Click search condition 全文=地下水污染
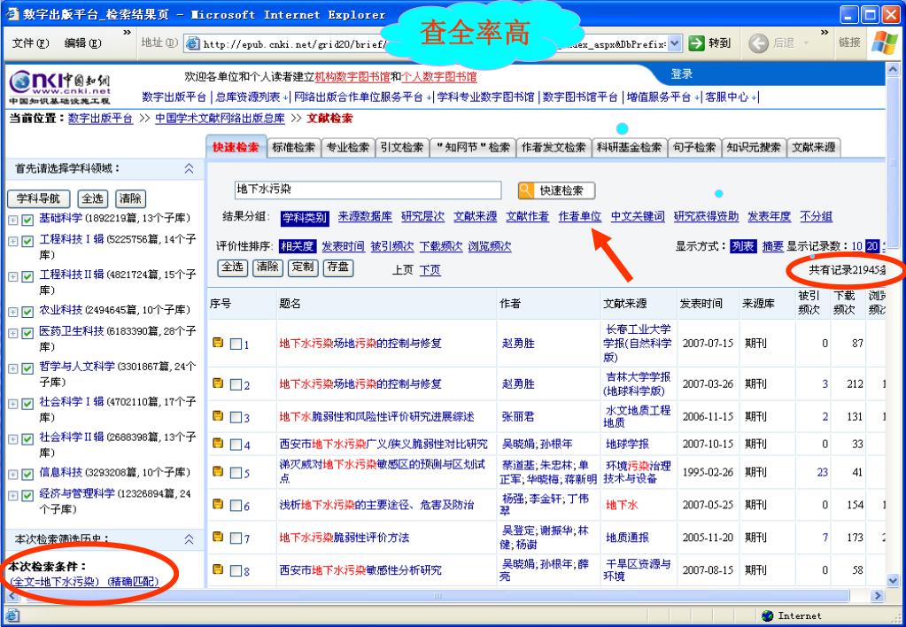 (56, 581)
